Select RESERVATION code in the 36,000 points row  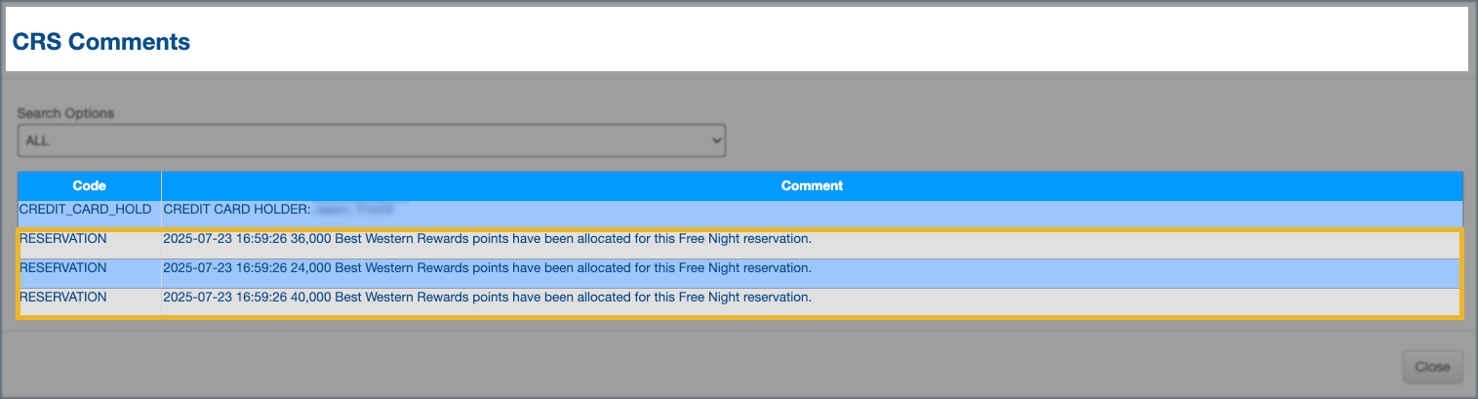point(63,238)
